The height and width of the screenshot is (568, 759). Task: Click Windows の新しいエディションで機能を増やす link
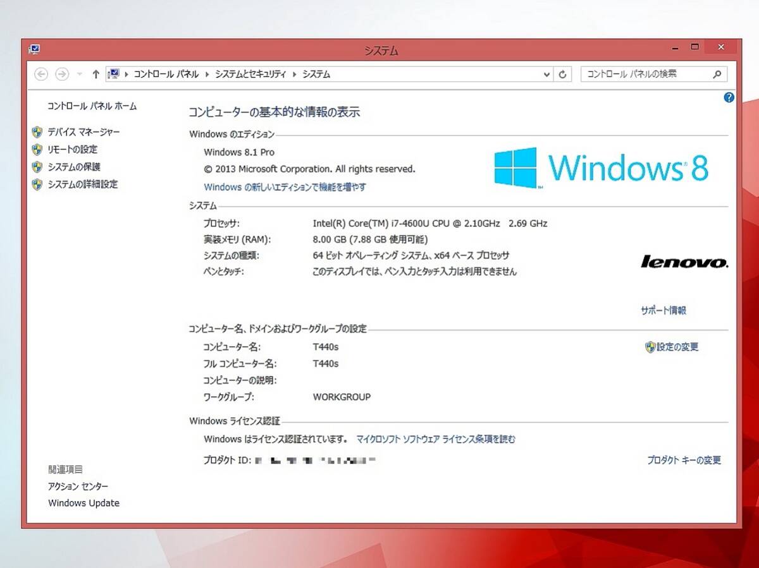(x=285, y=187)
